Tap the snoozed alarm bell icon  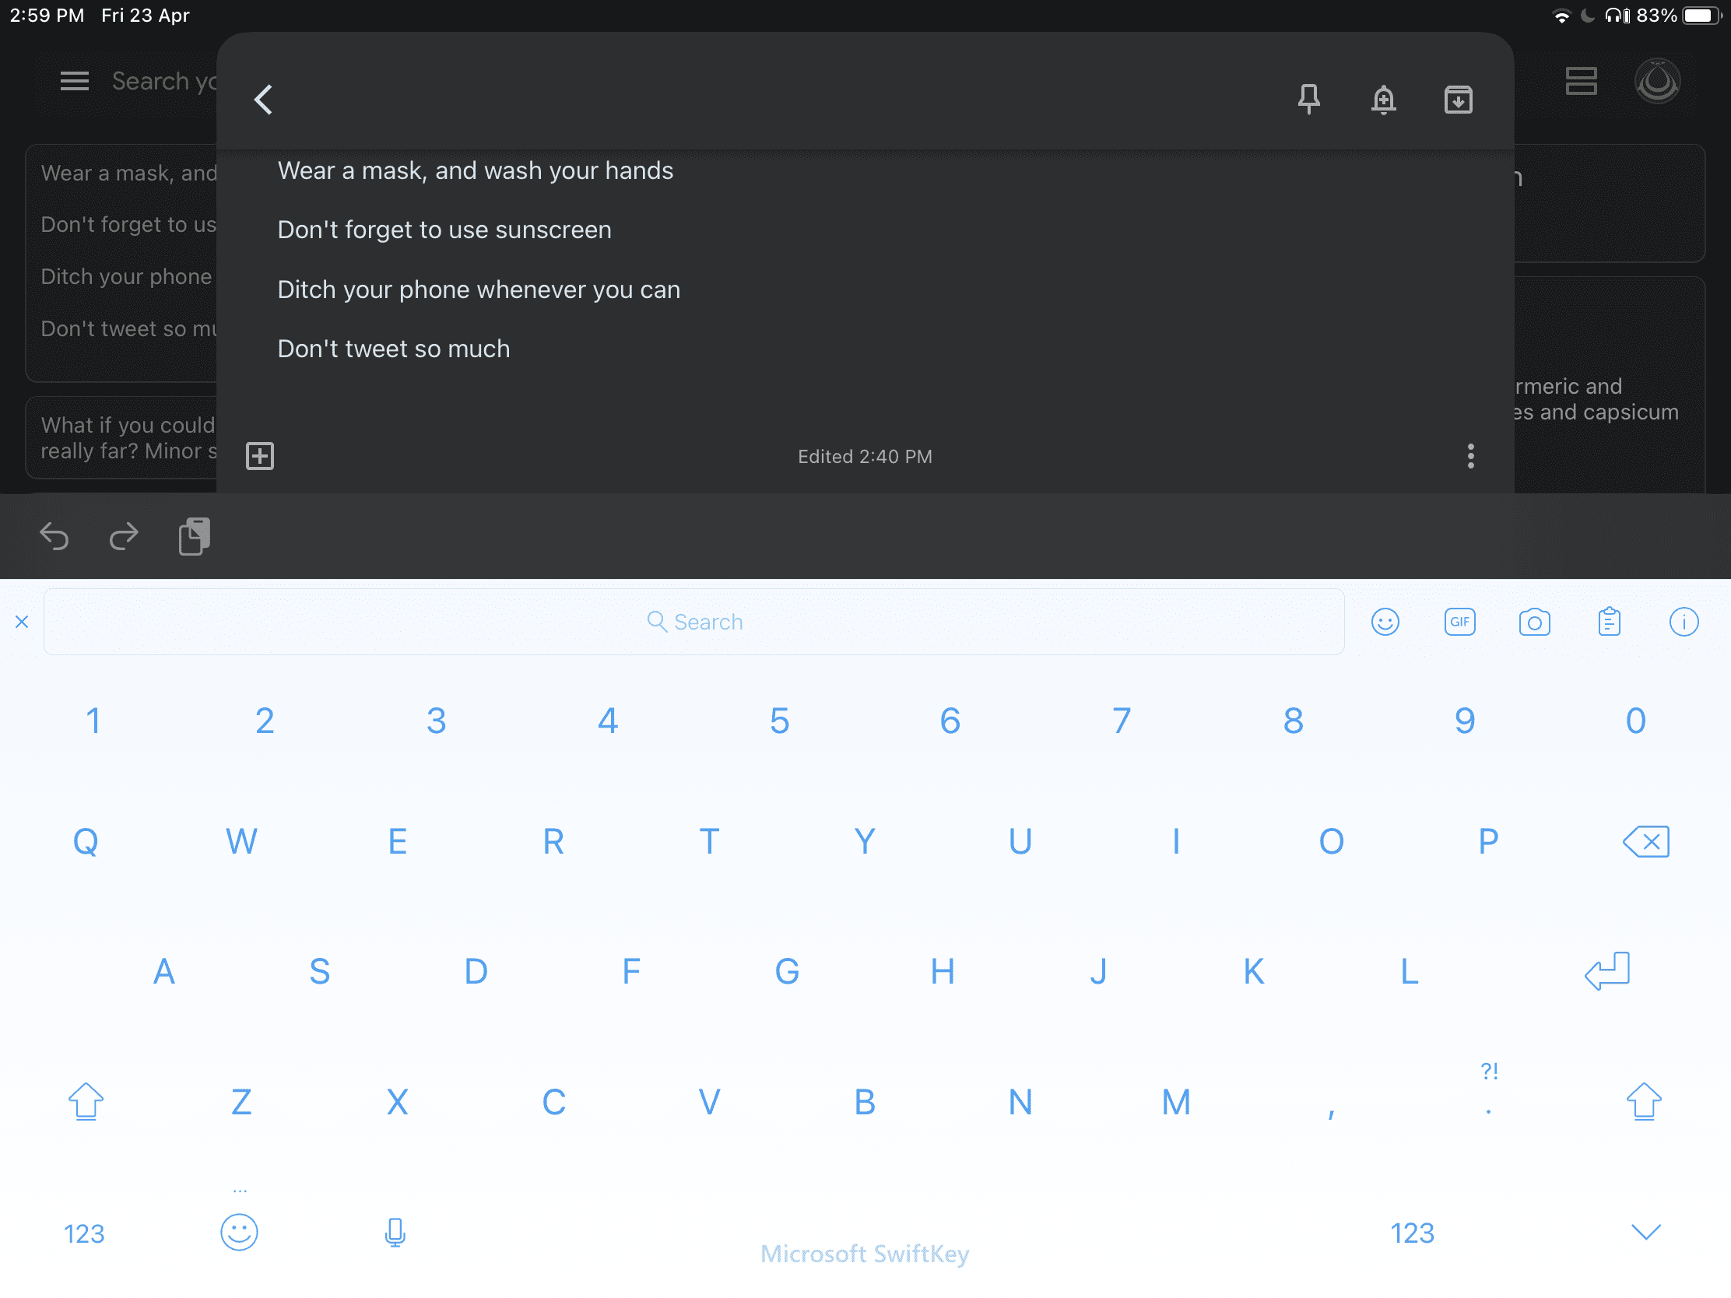1382,98
